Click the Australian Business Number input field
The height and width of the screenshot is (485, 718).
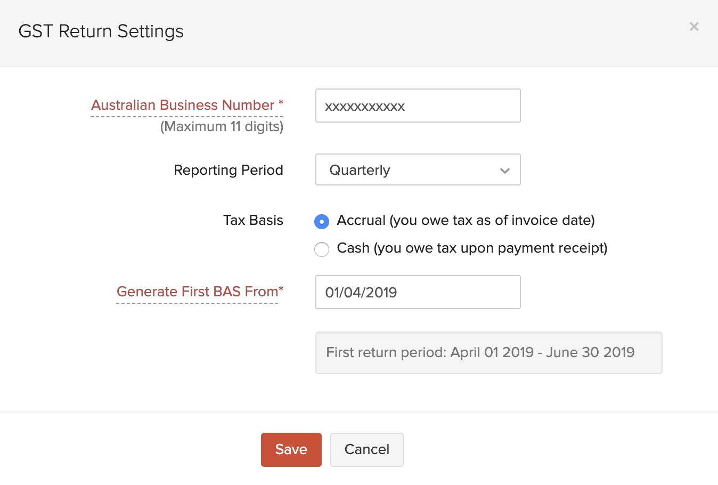(x=418, y=106)
